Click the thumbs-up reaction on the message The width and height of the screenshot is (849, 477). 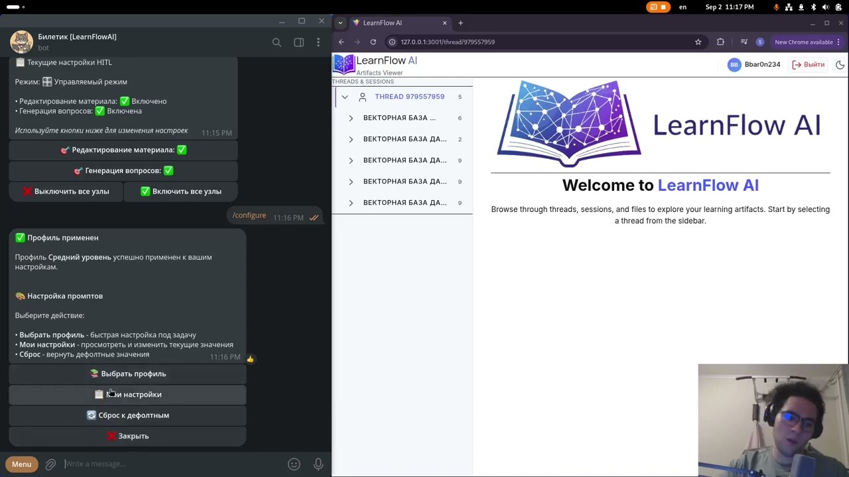click(x=250, y=359)
